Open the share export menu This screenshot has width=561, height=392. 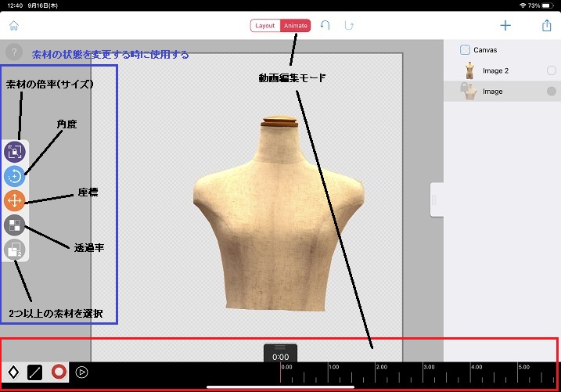tap(546, 26)
